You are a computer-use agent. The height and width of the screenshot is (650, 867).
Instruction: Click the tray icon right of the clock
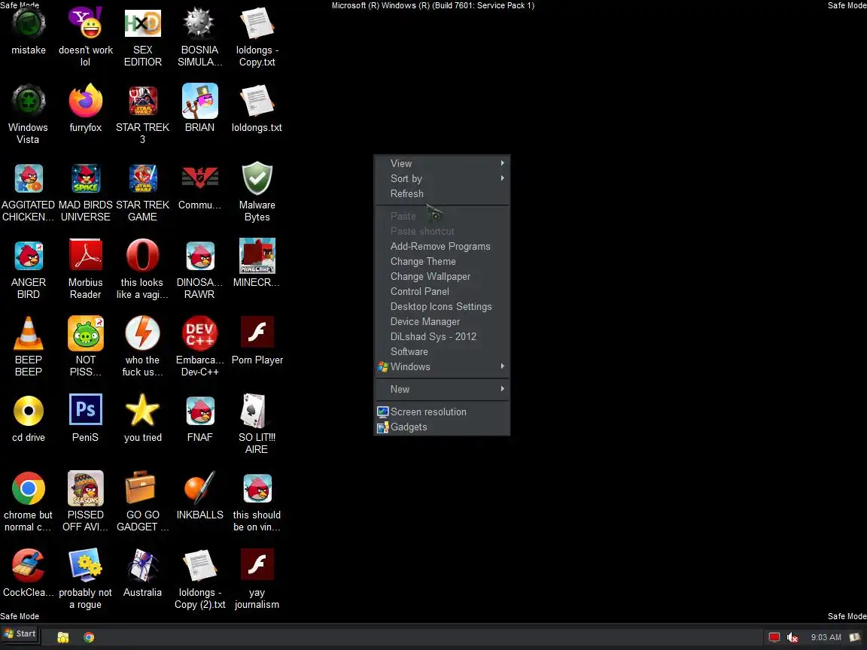tap(855, 637)
